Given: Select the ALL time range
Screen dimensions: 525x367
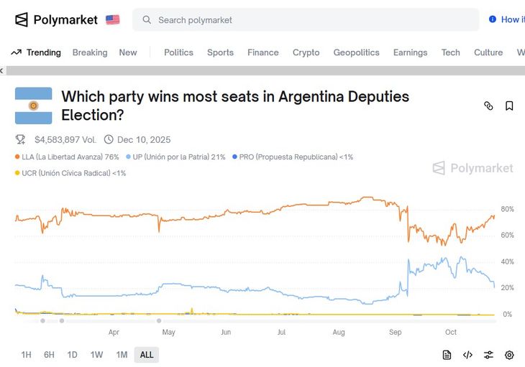Looking at the screenshot, I should [147, 355].
